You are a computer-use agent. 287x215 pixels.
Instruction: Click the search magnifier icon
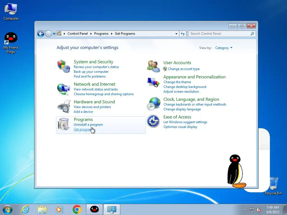tap(252, 34)
